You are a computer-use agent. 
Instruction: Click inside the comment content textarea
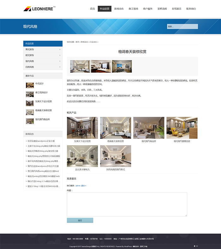pyautogui.click(x=127, y=204)
